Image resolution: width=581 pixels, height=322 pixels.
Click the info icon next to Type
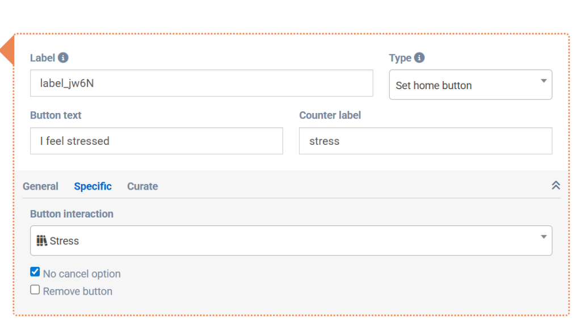[419, 58]
